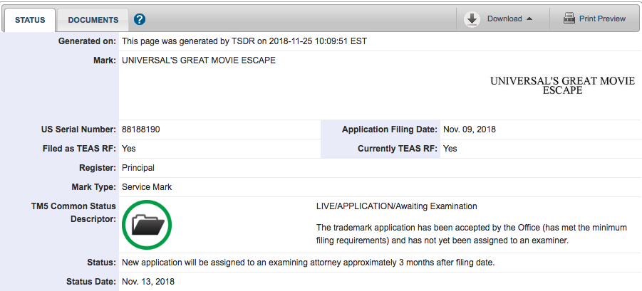Click the Generated on timestamp text
Viewport: 642px width, 291px height.
point(244,41)
